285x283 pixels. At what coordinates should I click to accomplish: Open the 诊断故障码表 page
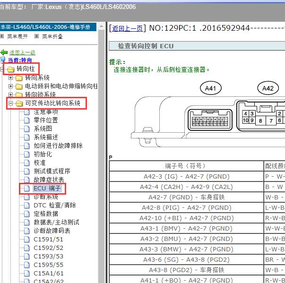pos(52,231)
